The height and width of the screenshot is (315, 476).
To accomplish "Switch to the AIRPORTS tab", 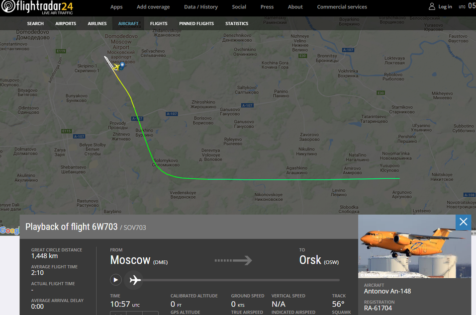I will pos(66,23).
